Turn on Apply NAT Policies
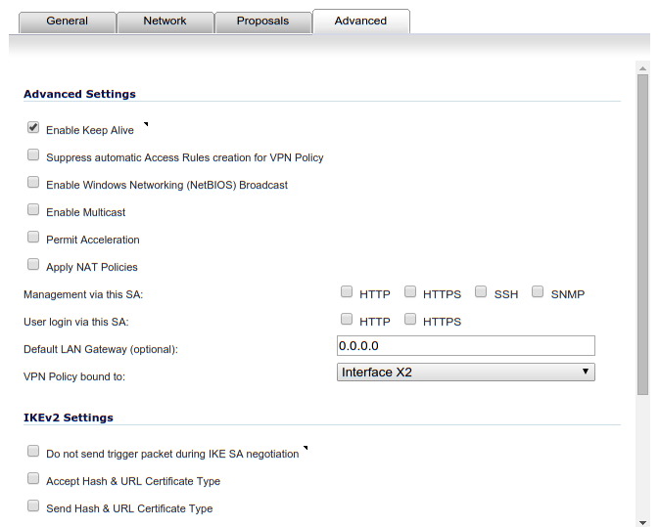 [x=33, y=265]
